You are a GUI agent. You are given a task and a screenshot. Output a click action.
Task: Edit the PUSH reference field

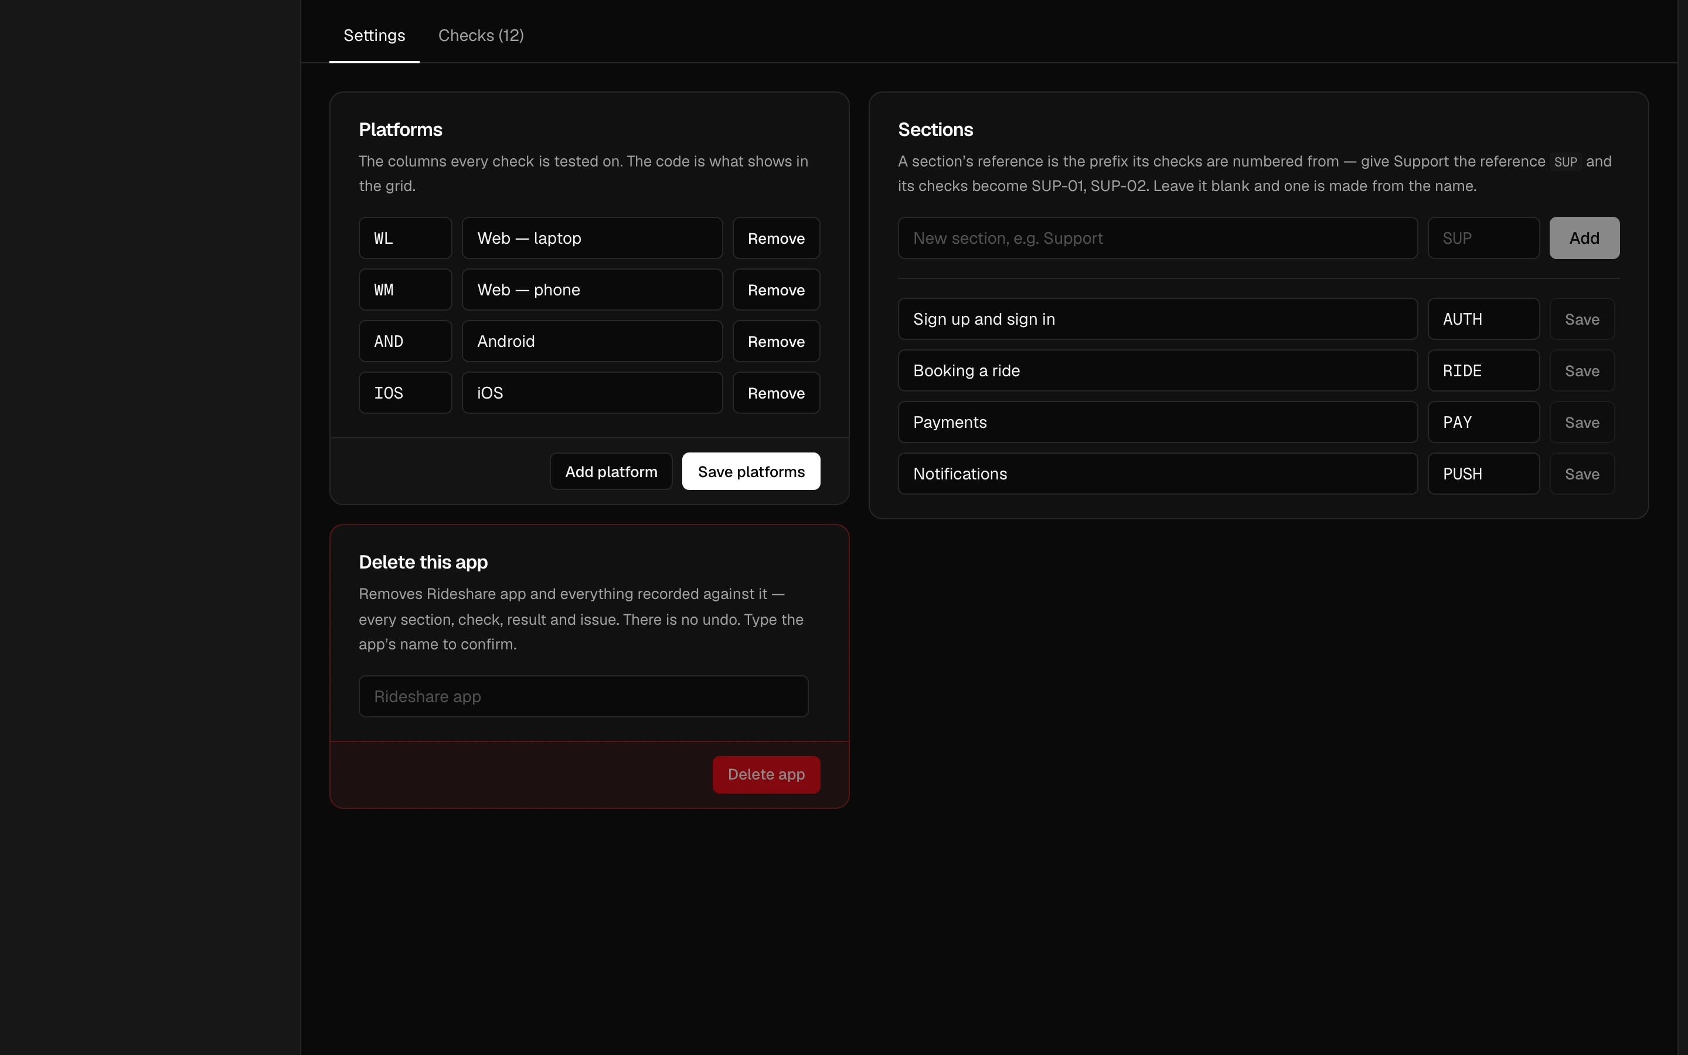tap(1483, 474)
